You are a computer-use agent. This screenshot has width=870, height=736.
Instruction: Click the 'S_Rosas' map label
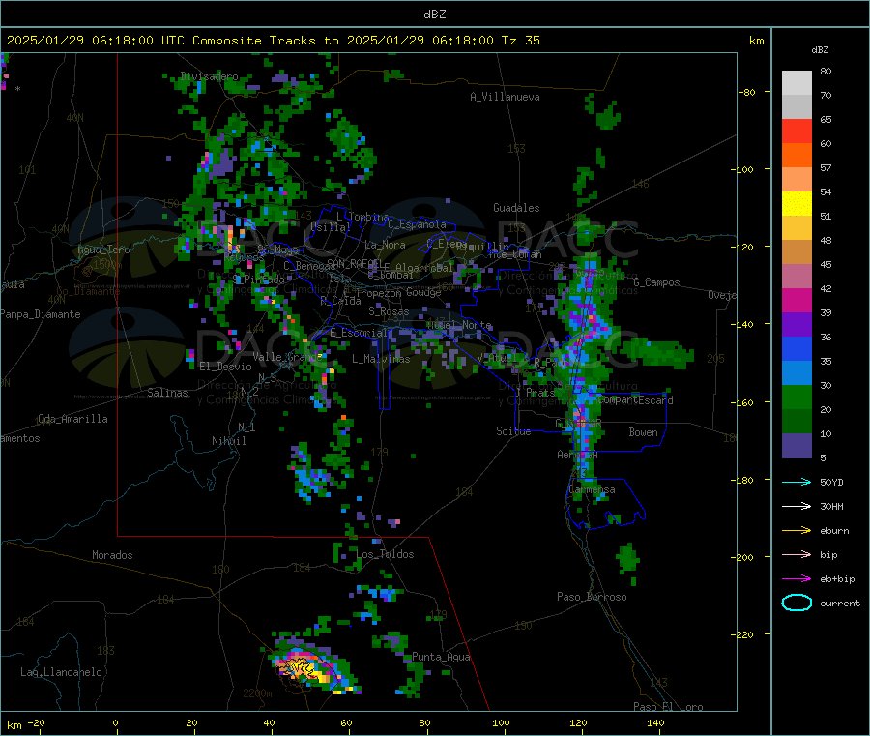[389, 311]
